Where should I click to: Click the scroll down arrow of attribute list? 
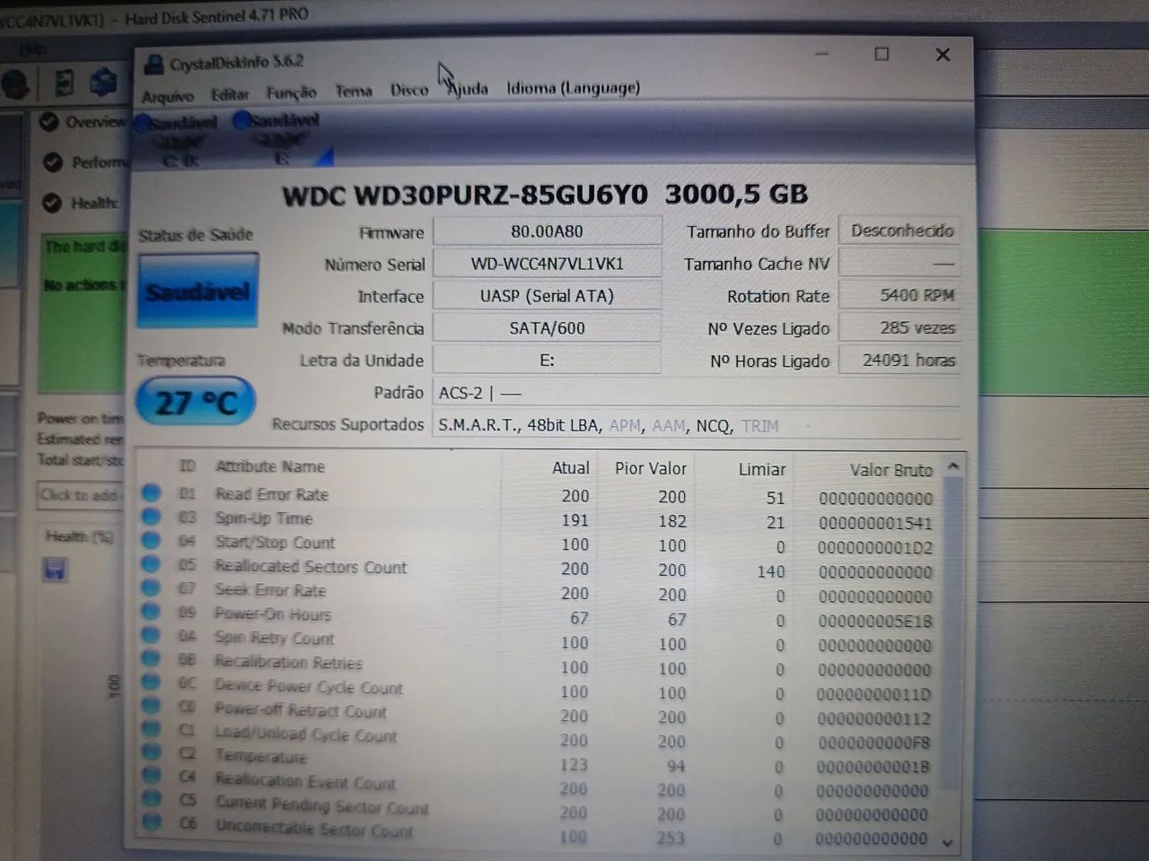(948, 841)
